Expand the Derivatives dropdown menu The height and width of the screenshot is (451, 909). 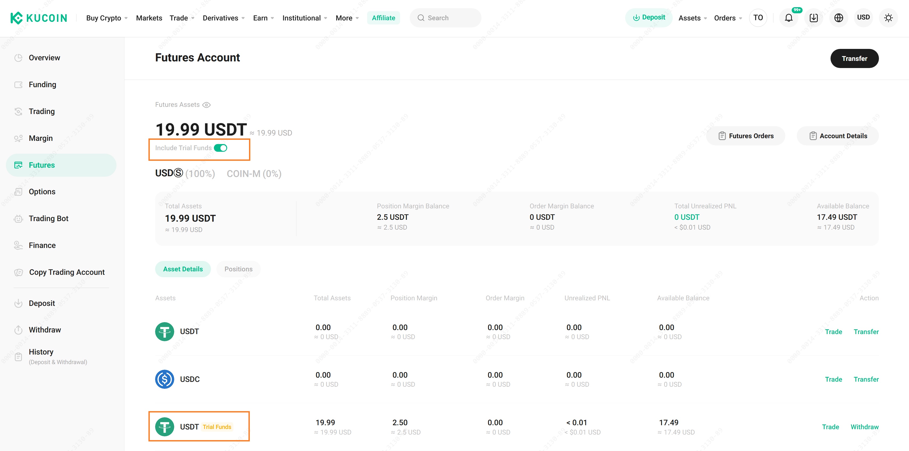223,18
